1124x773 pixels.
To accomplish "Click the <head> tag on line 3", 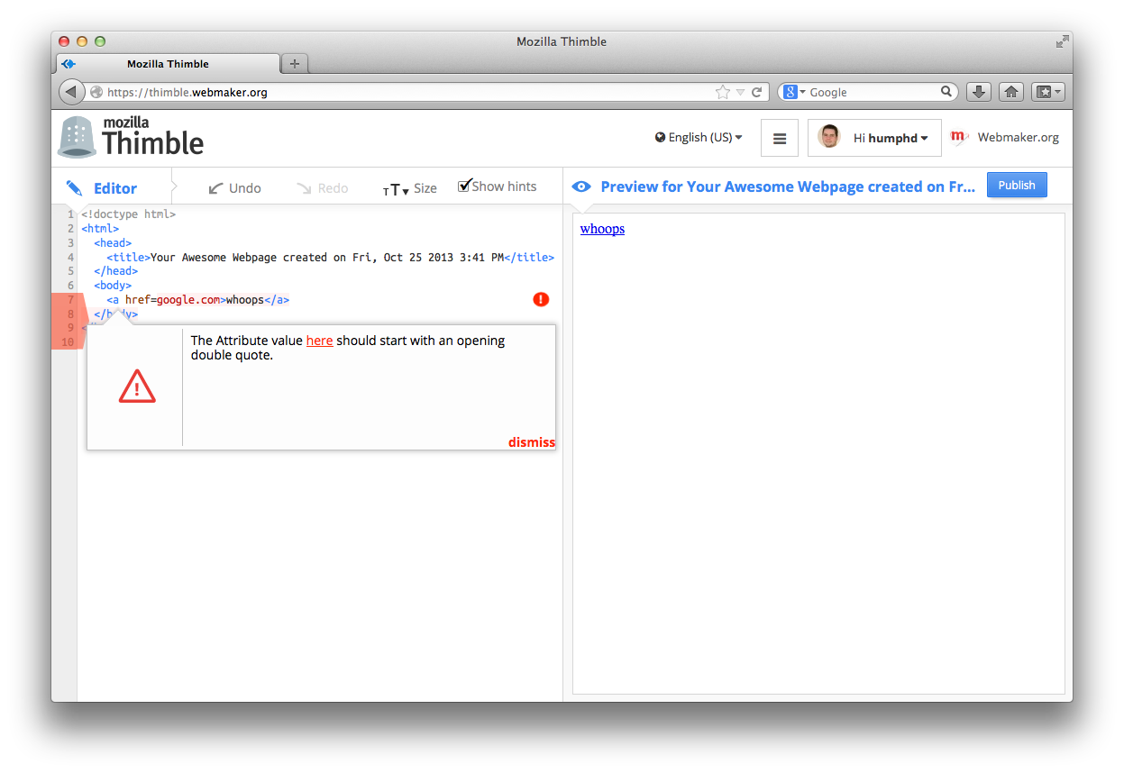I will pos(113,243).
